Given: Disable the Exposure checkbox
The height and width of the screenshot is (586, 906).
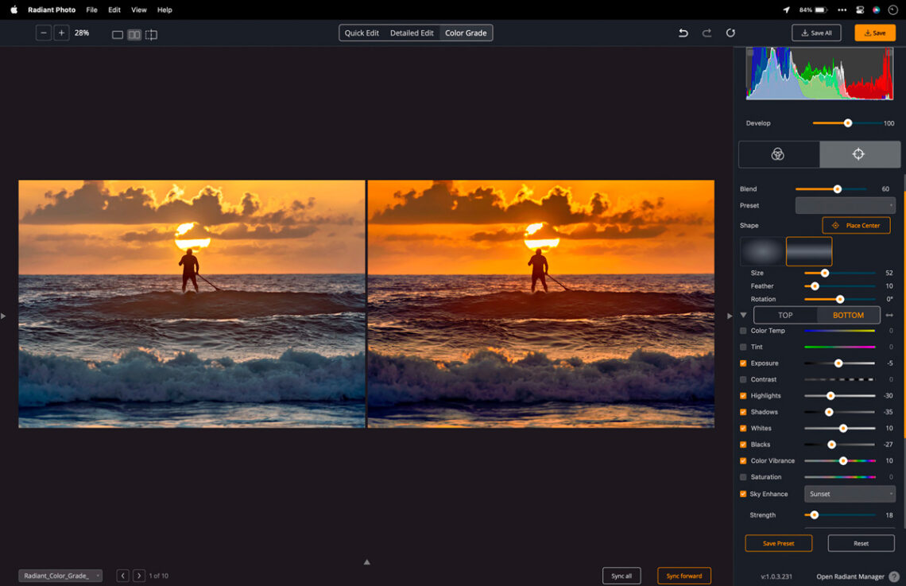Looking at the screenshot, I should click(743, 363).
